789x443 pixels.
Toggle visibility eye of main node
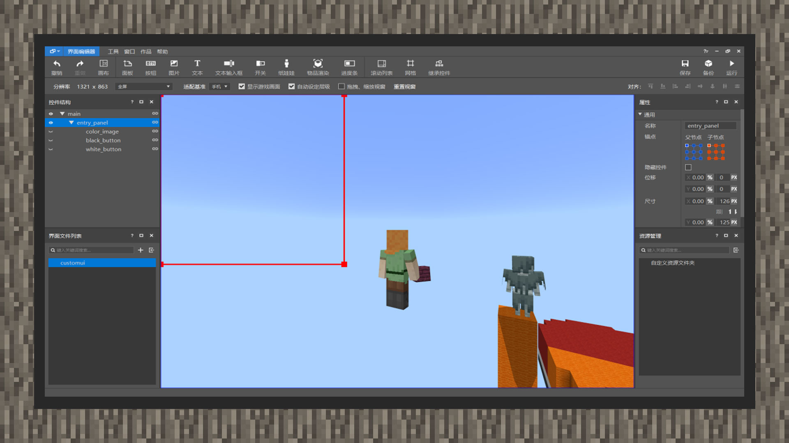[x=51, y=114]
